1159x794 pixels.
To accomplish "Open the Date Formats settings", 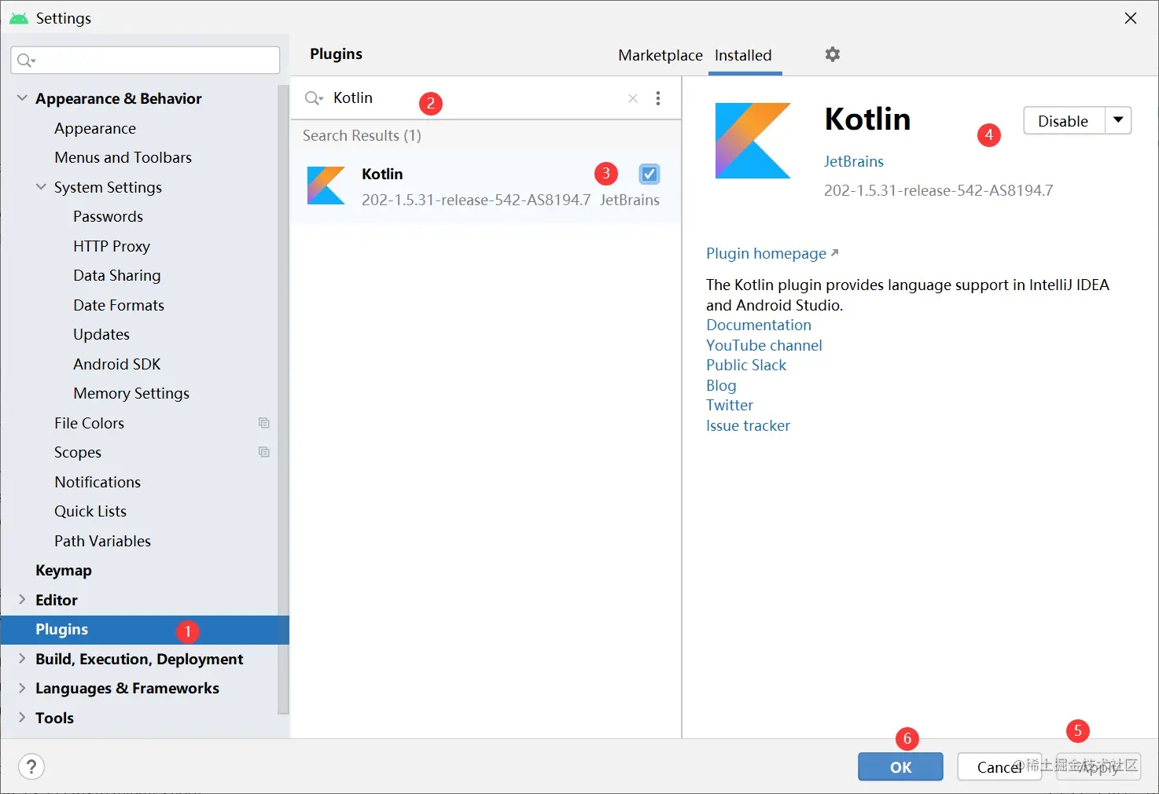I will coord(119,305).
